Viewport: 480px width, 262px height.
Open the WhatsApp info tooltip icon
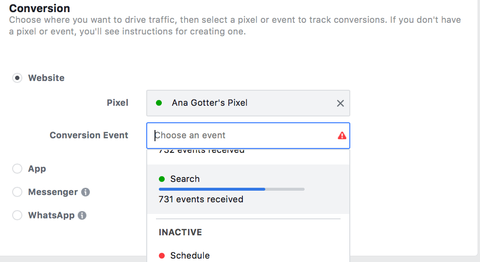click(x=82, y=215)
